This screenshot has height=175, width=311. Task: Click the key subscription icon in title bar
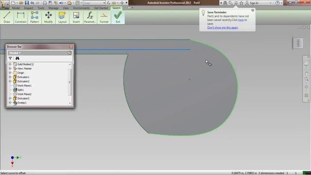(231, 3)
